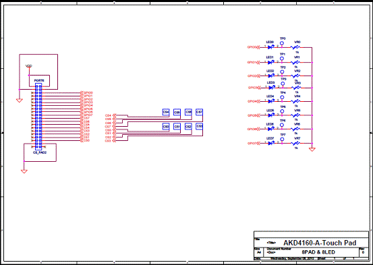The width and height of the screenshot is (373, 265).
Task: Click the CS0 touch pad box
Action: [x=166, y=127]
